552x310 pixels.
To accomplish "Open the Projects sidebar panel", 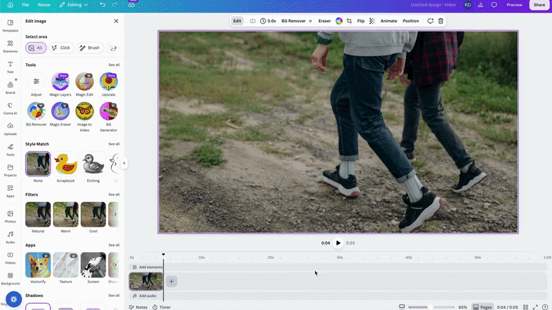I will [x=10, y=170].
